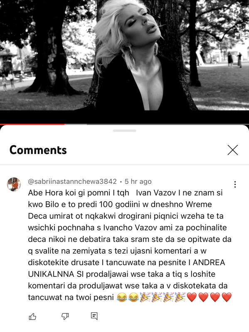Click the red played portion of progress bar

tap(32, 124)
